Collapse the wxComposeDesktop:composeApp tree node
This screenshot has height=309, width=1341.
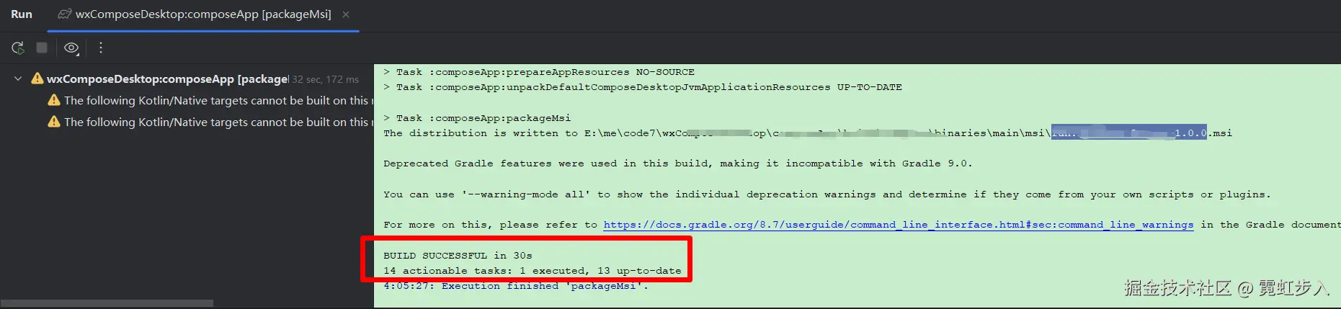(x=18, y=79)
